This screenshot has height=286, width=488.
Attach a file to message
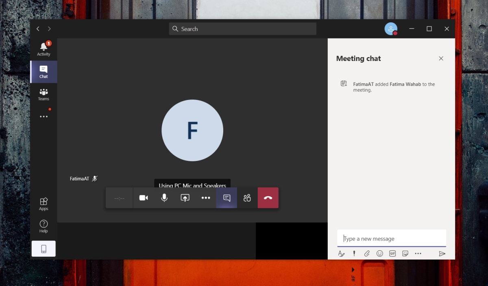(x=367, y=253)
